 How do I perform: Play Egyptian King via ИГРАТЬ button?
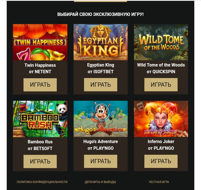coord(100,85)
